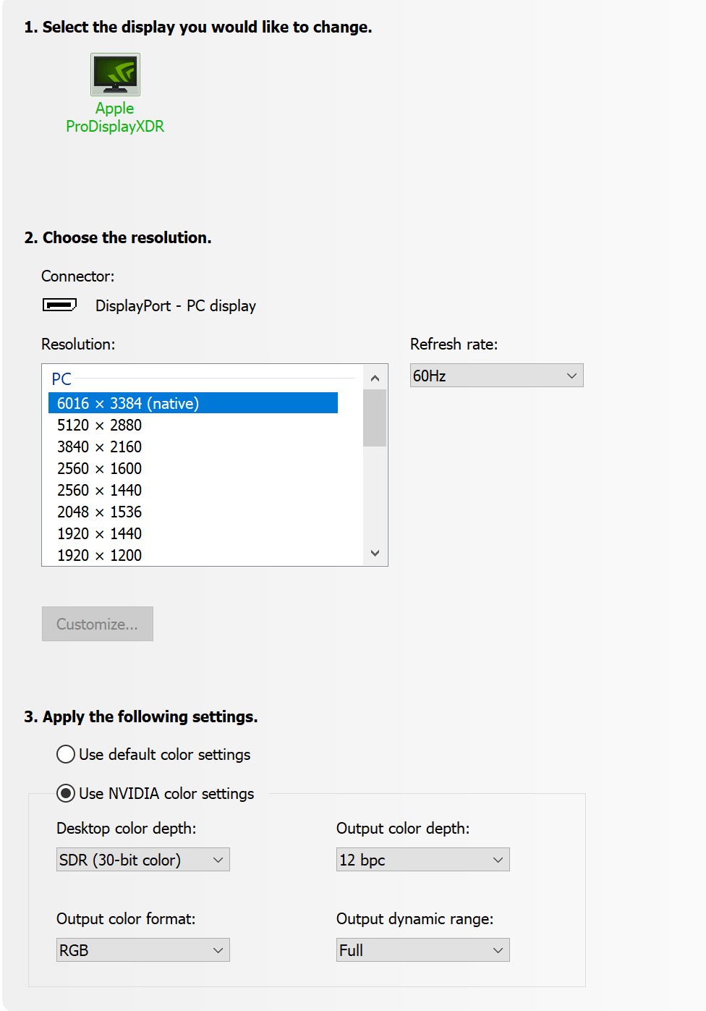Select 2560 × 1600 resolution
706x1011 pixels.
[x=100, y=468]
